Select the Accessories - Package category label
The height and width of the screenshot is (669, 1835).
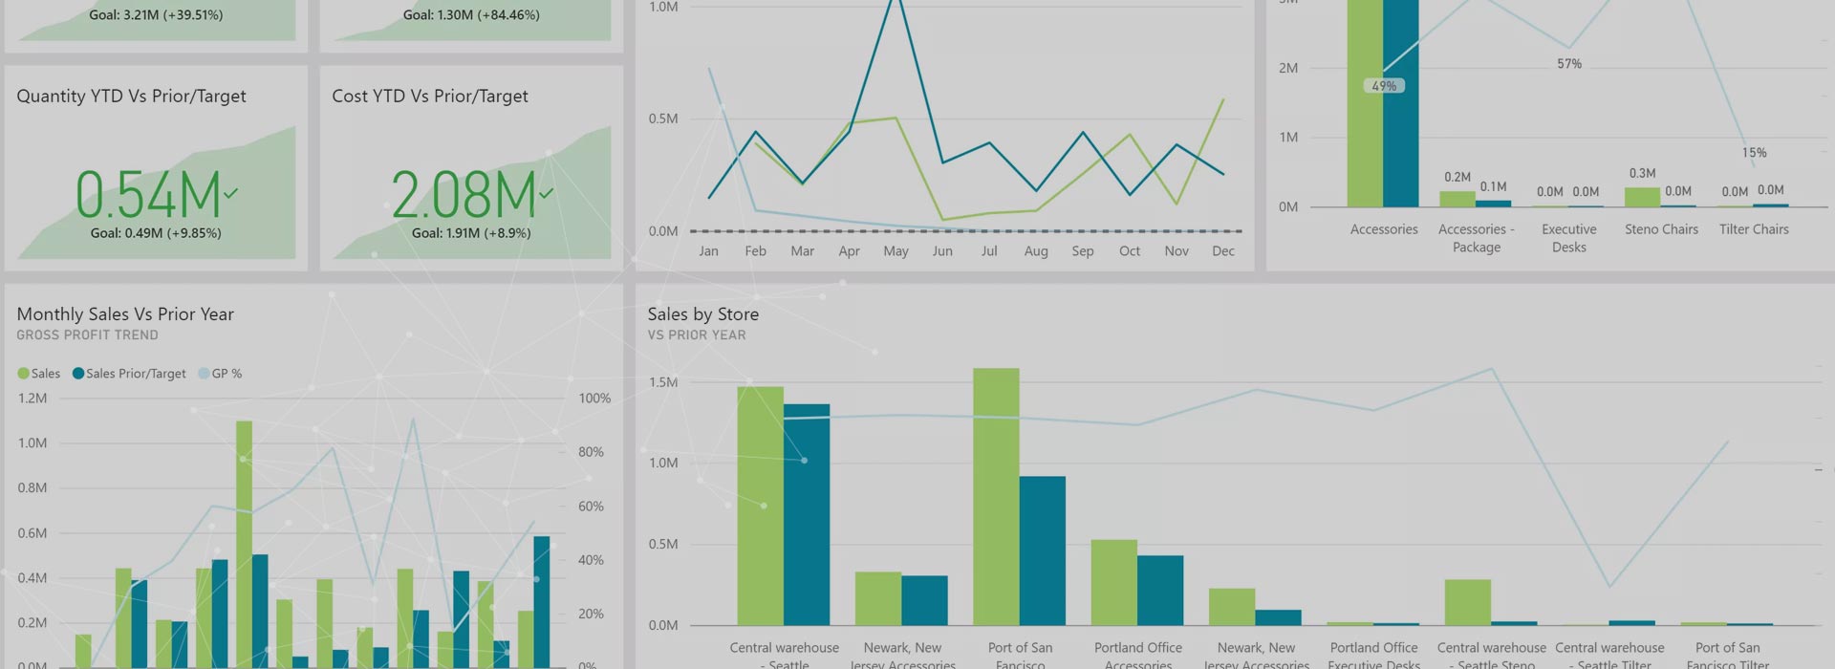[1476, 238]
